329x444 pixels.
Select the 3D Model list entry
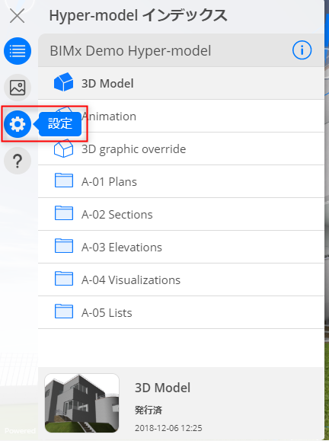181,83
